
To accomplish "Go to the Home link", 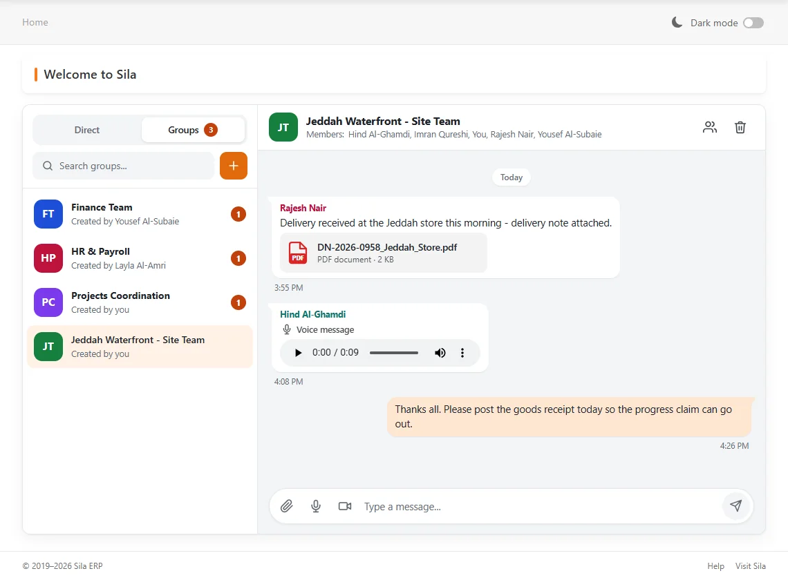I will tap(35, 22).
